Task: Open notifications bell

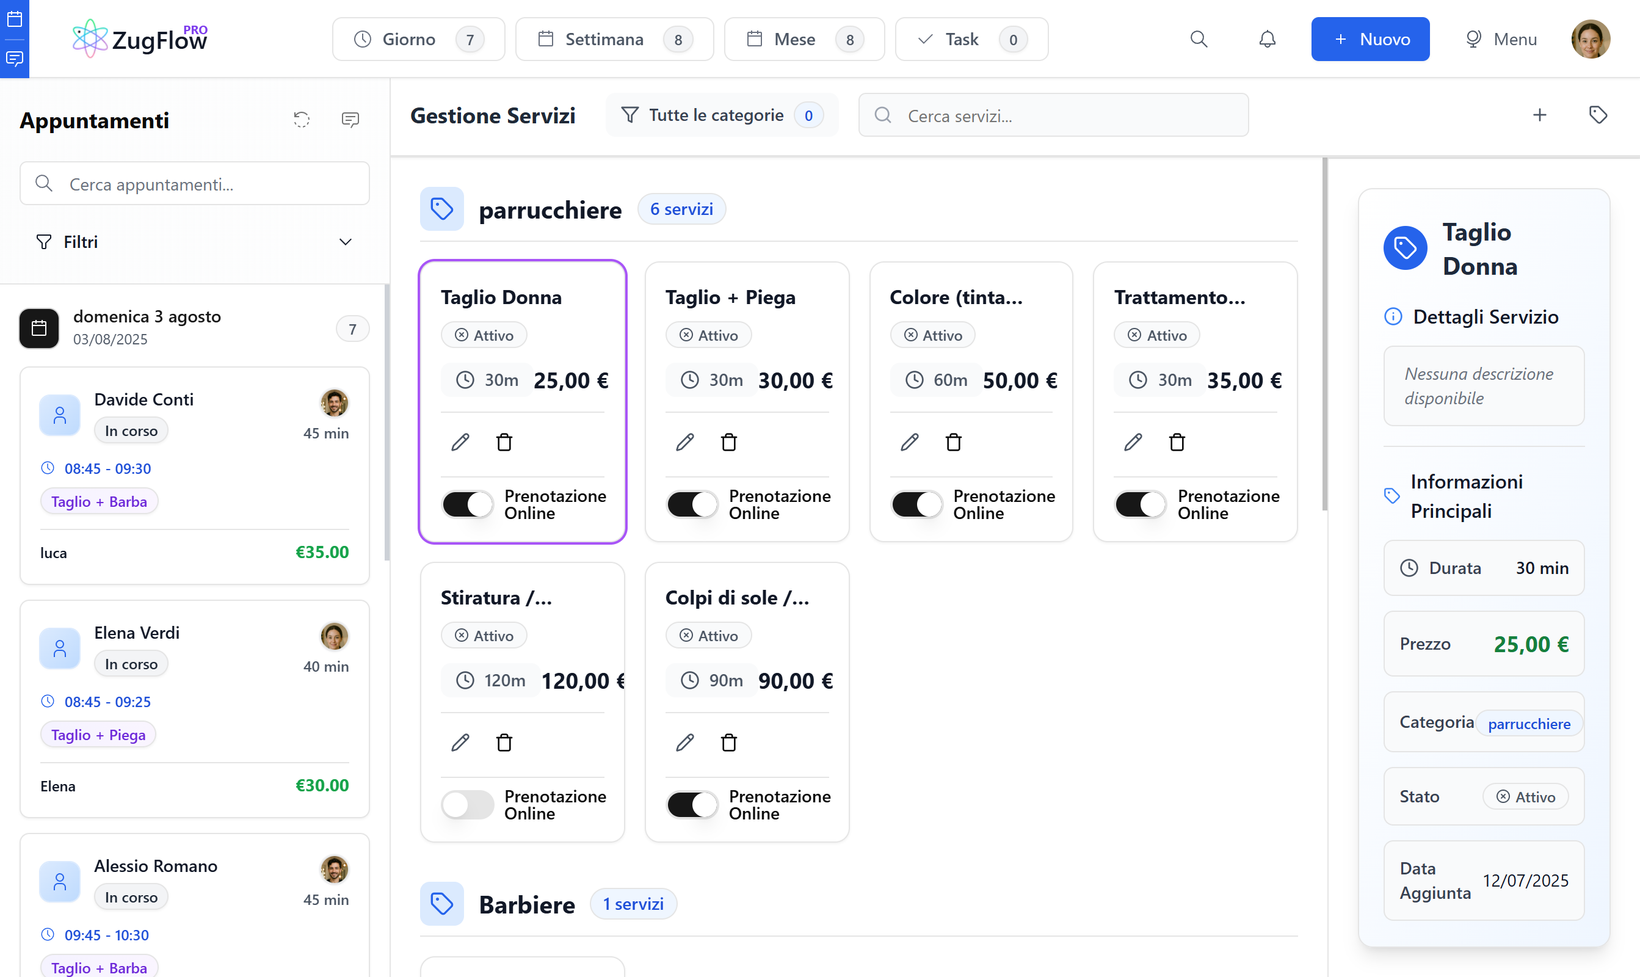Action: 1267,39
